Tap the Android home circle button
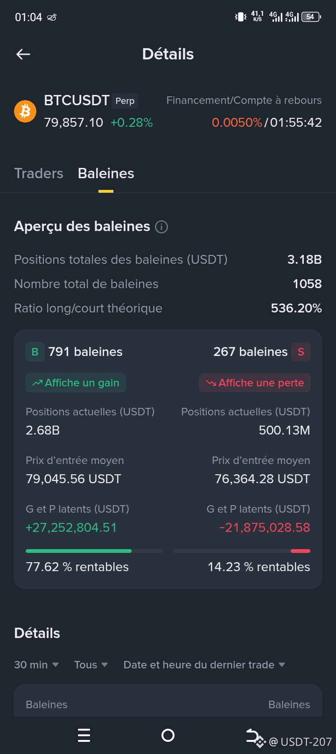The image size is (336, 754). tap(168, 735)
